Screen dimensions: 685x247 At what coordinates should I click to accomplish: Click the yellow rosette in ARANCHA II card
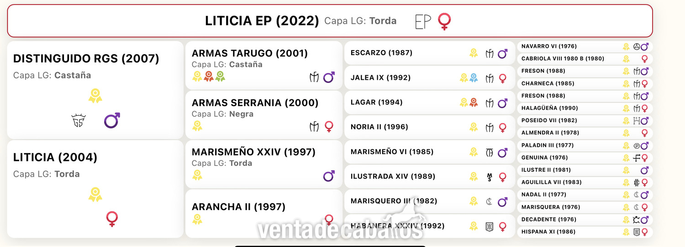(197, 220)
